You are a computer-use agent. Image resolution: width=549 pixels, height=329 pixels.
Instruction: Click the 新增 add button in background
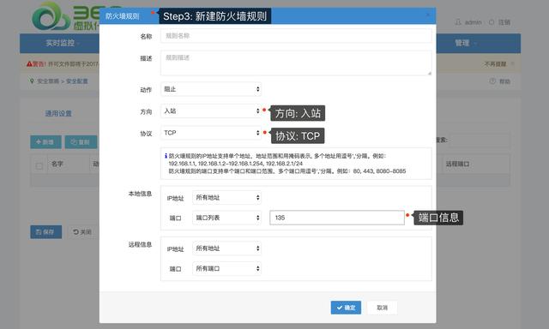pyautogui.click(x=45, y=142)
